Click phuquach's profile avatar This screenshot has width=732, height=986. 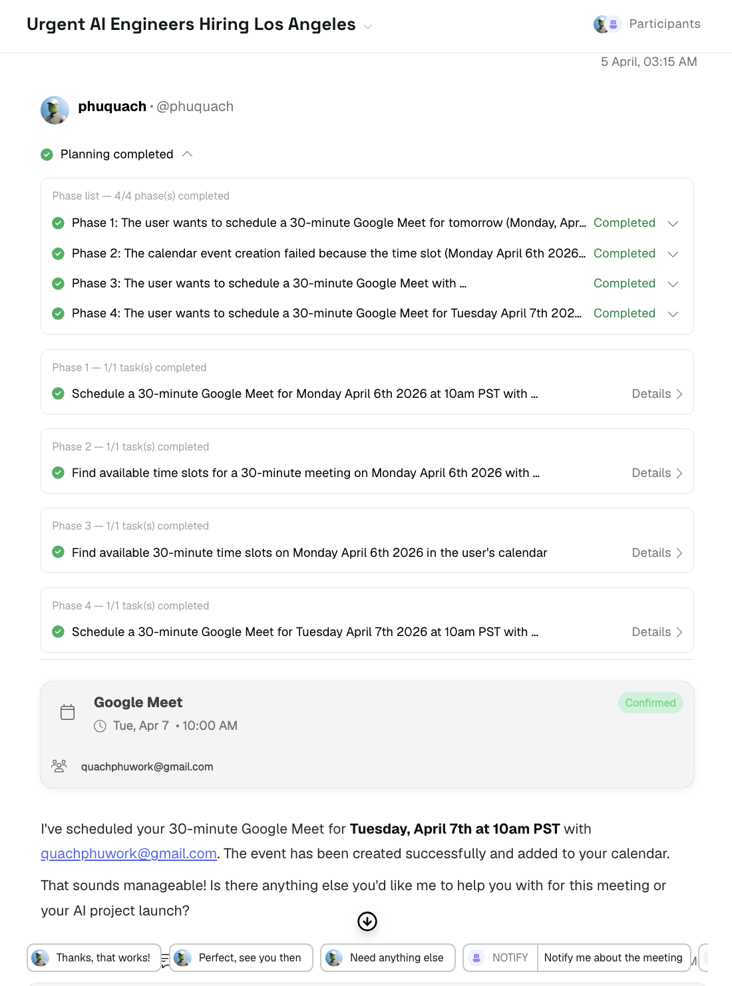[55, 110]
